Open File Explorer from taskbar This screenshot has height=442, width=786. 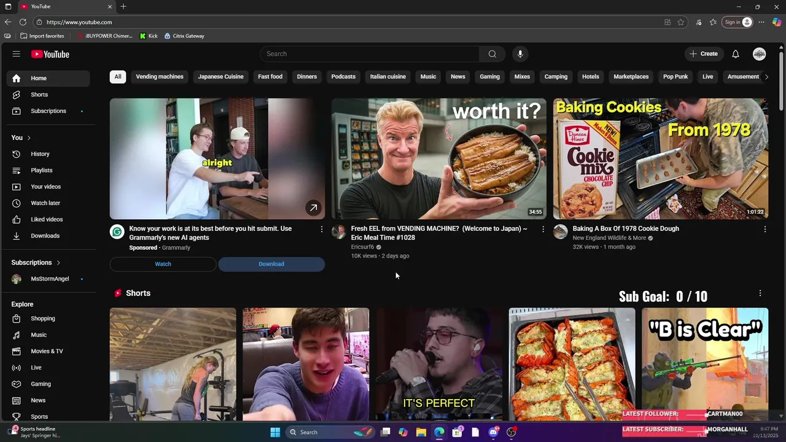421,432
